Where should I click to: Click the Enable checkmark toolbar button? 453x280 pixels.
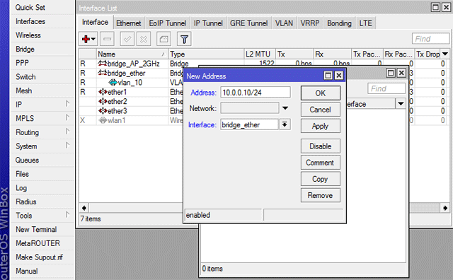[127, 39]
